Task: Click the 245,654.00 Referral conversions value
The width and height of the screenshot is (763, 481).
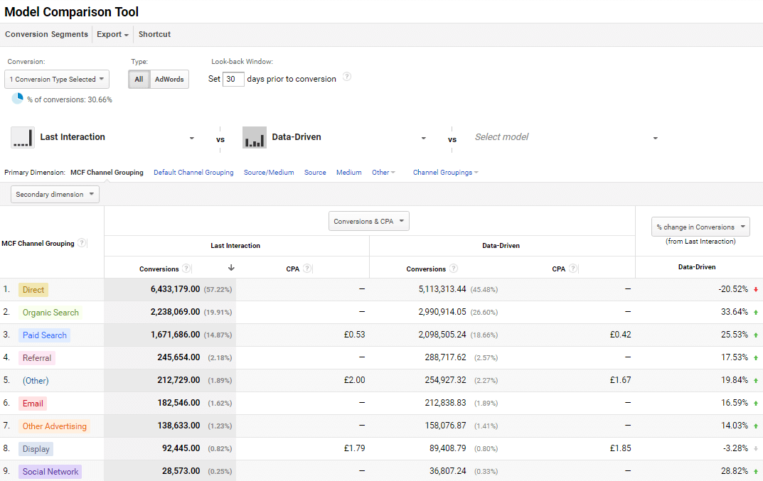Action: (178, 357)
